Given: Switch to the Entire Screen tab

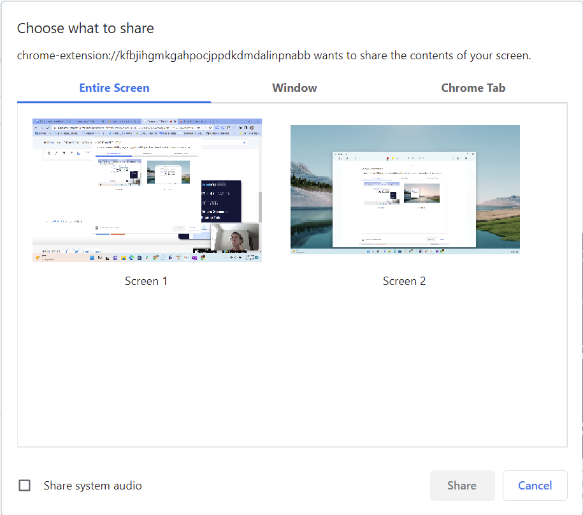Looking at the screenshot, I should [114, 88].
